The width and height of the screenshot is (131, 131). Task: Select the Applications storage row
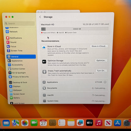pyautogui.click(x=74, y=82)
